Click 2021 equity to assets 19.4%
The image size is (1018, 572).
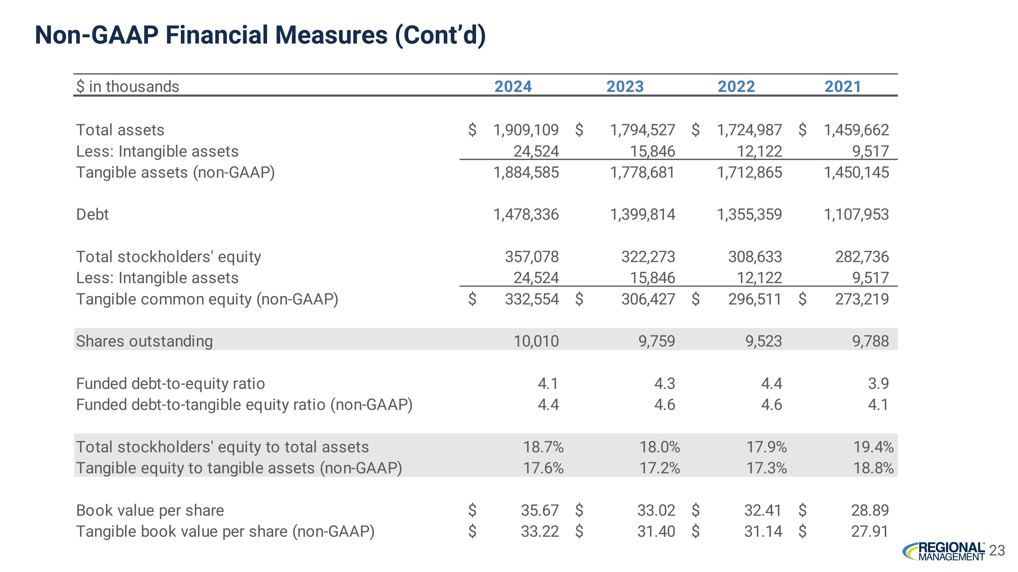(x=873, y=447)
